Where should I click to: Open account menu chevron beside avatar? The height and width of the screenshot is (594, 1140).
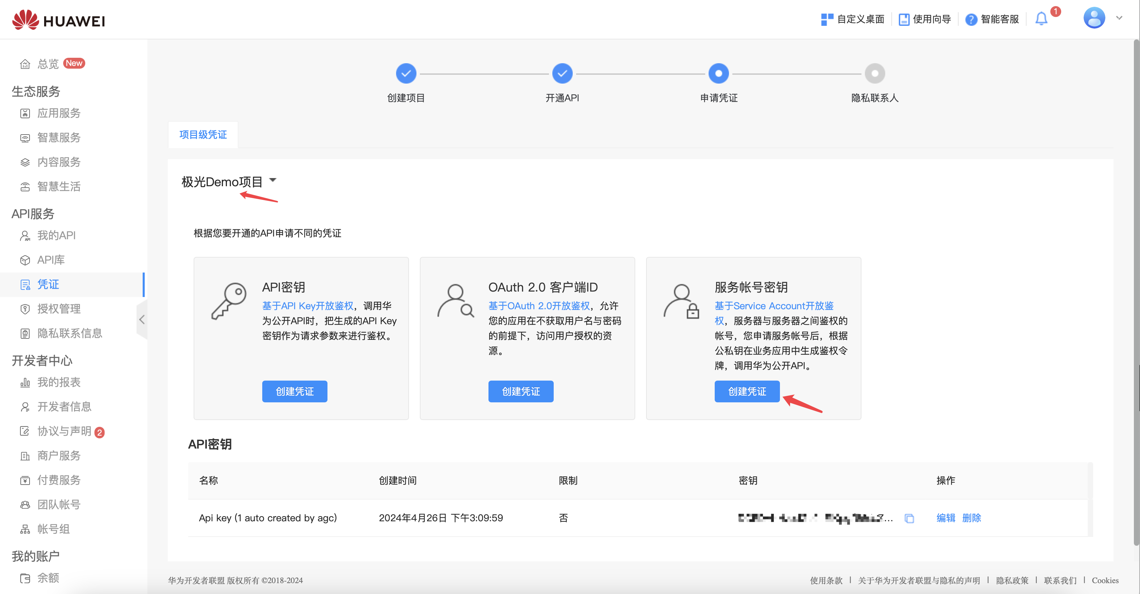click(1119, 18)
